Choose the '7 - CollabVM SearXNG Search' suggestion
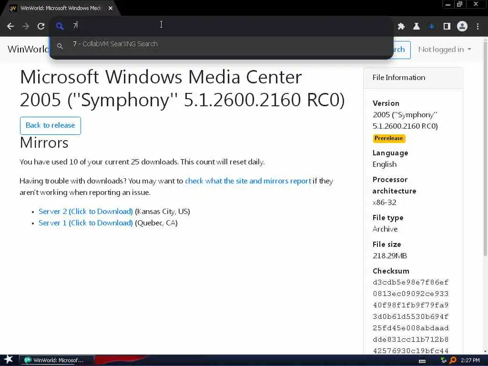The height and width of the screenshot is (366, 488). tap(221, 44)
